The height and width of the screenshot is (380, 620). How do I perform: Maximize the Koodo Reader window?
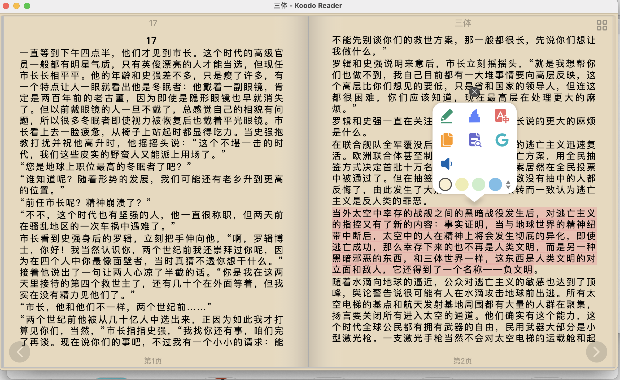27,6
